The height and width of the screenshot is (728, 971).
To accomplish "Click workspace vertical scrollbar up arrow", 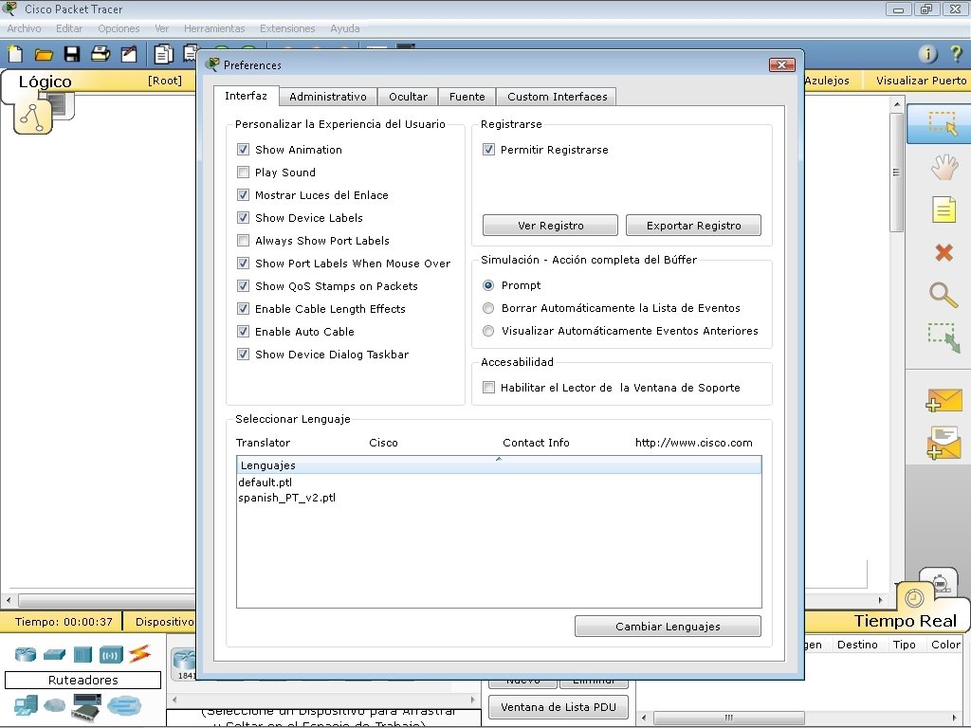I will coord(897,105).
